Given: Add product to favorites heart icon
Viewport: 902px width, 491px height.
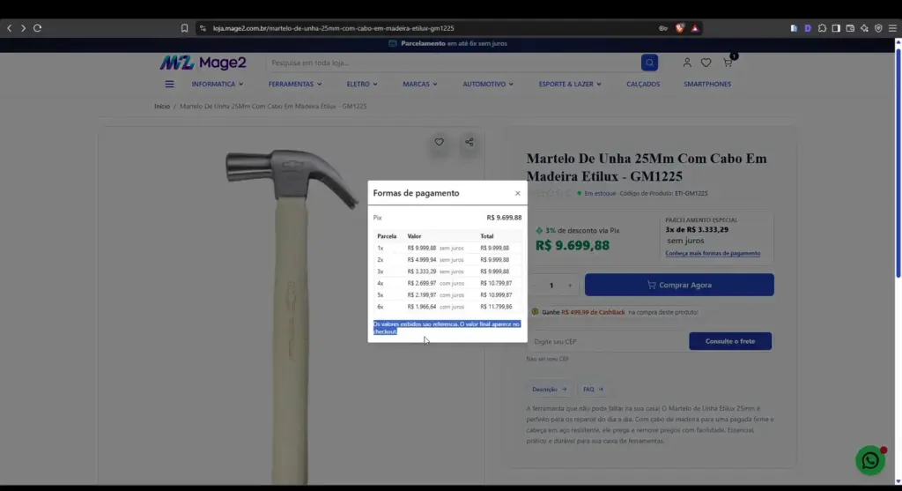Looking at the screenshot, I should point(439,142).
